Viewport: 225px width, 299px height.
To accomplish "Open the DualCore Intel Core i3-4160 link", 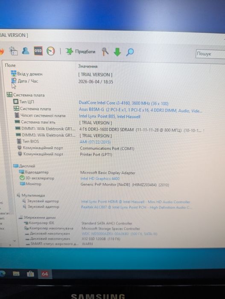I will click(x=123, y=103).
